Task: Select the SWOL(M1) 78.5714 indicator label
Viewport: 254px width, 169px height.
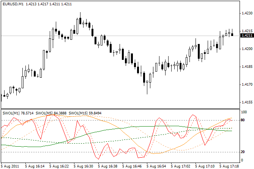Action: point(19,113)
